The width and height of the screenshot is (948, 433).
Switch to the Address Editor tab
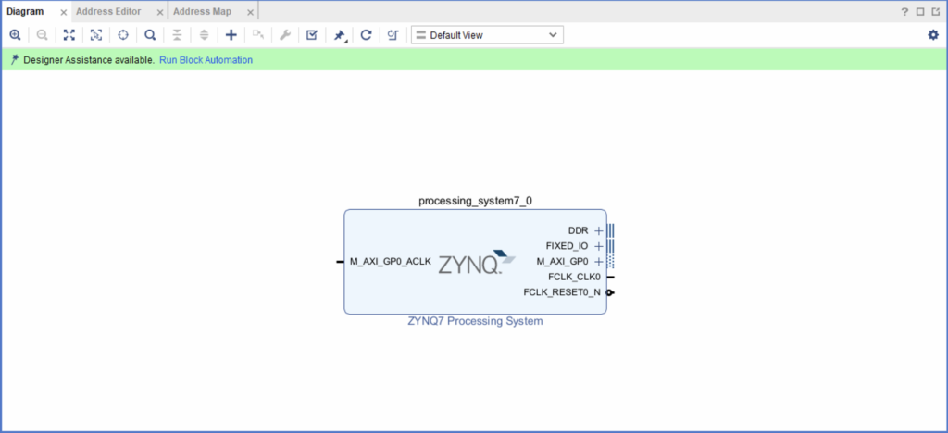[x=107, y=11]
